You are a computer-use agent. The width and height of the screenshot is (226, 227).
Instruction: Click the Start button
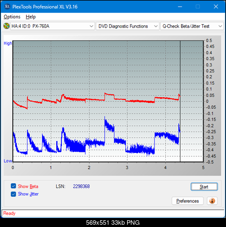click(x=204, y=187)
